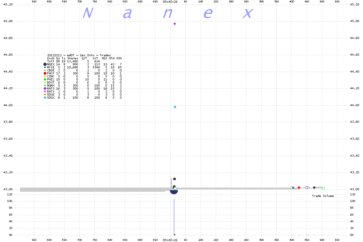Select the blue open circle trade near 450

308,188
